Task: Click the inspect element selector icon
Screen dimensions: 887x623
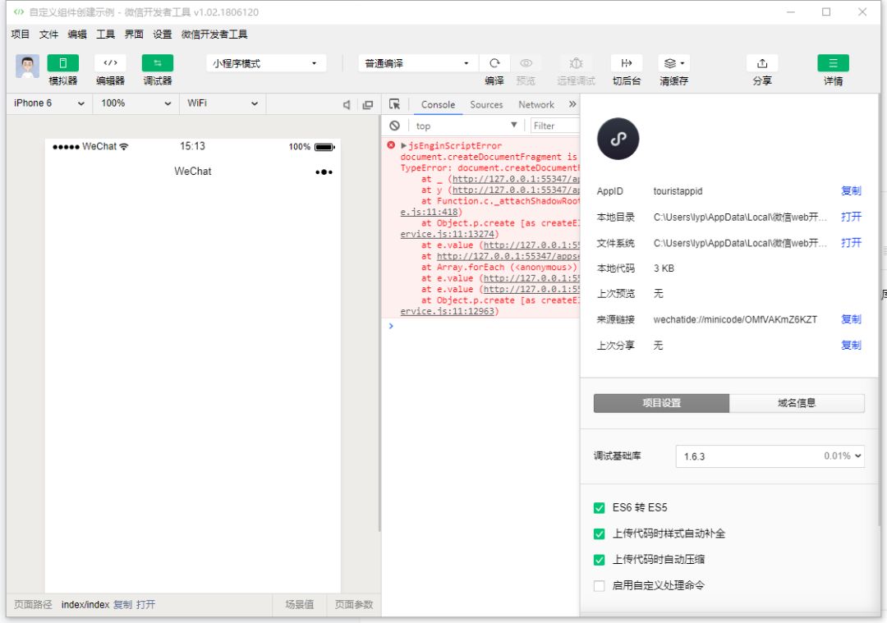Action: click(394, 104)
